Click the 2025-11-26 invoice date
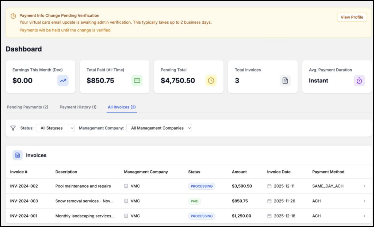The width and height of the screenshot is (374, 227). click(285, 201)
